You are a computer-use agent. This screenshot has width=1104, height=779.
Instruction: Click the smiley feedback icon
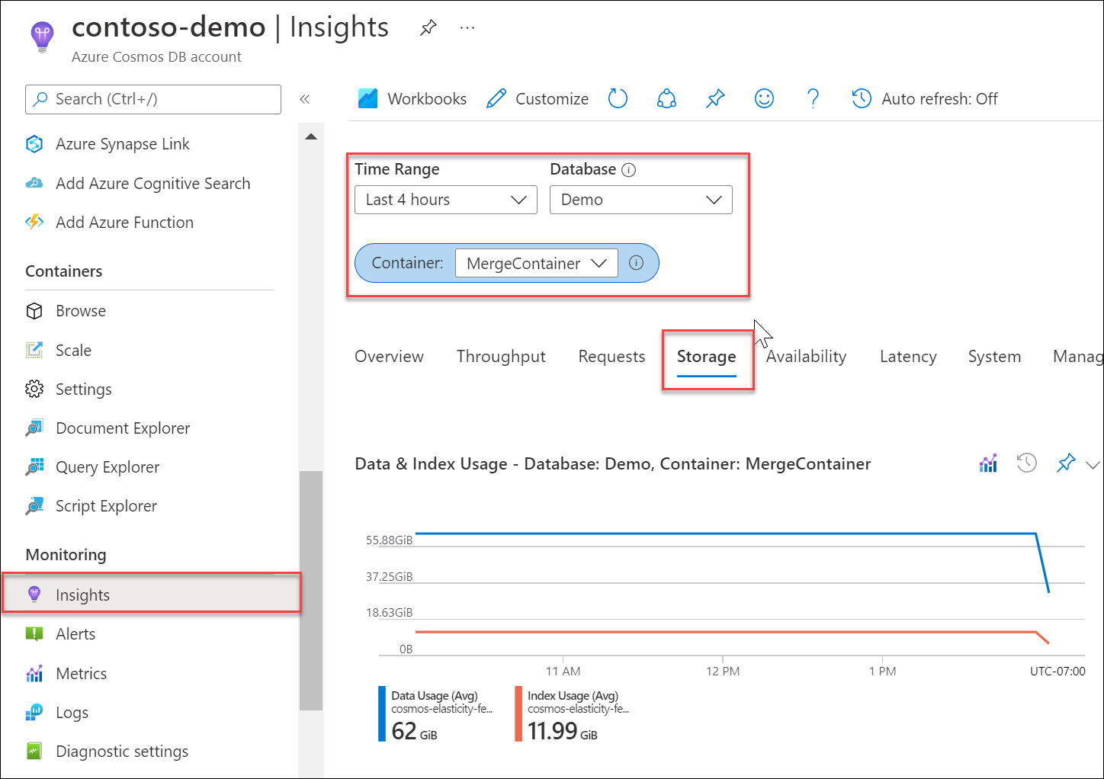click(764, 98)
